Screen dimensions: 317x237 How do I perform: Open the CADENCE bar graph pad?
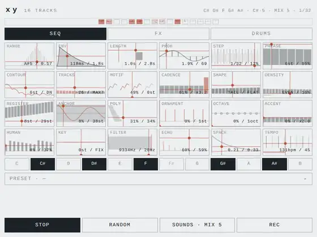tap(184, 85)
